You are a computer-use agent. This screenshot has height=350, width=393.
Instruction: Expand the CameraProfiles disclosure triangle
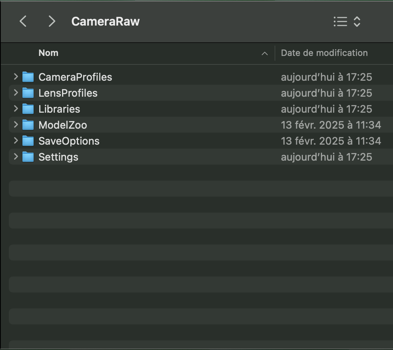point(15,77)
